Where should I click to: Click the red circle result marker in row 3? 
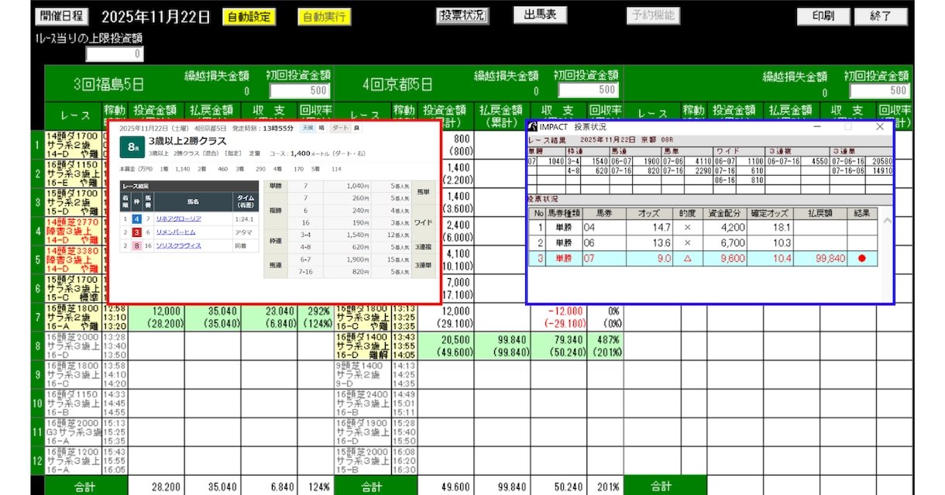861,259
